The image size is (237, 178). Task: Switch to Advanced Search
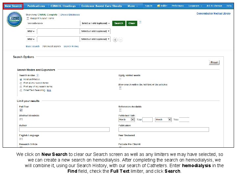(52, 46)
